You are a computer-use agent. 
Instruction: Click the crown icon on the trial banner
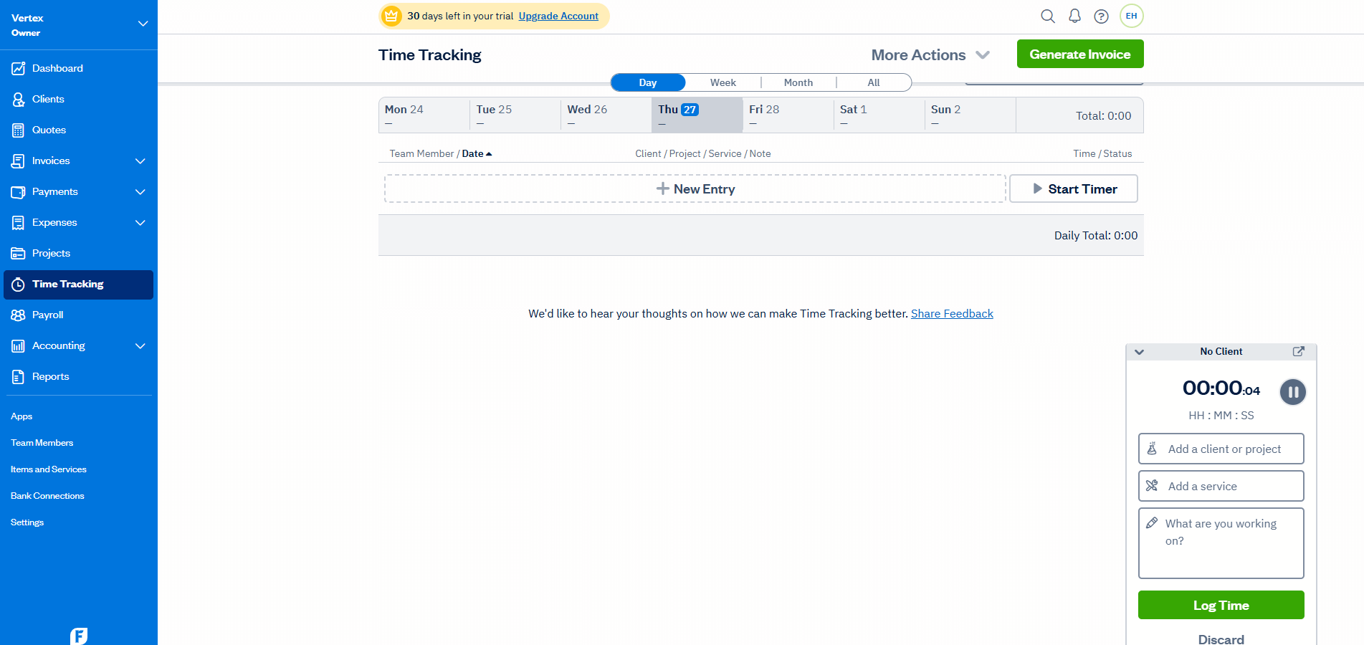click(391, 16)
